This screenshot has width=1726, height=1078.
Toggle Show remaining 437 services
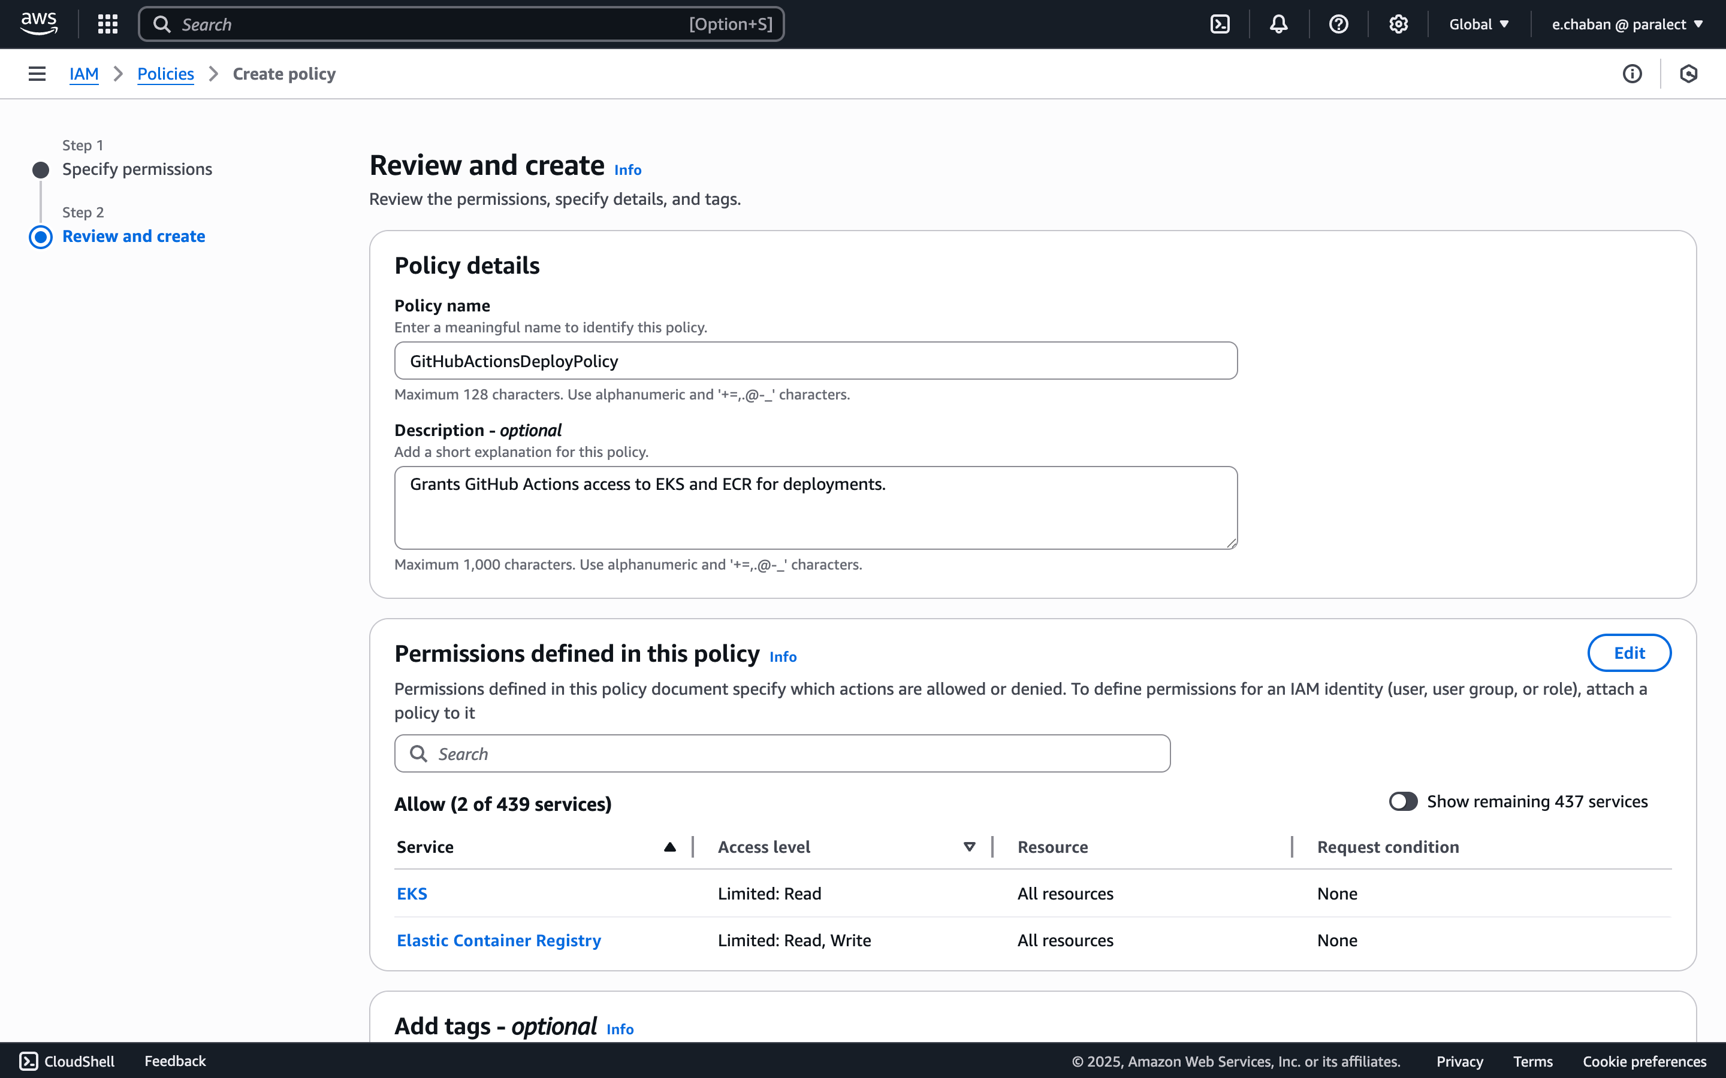[x=1403, y=801]
